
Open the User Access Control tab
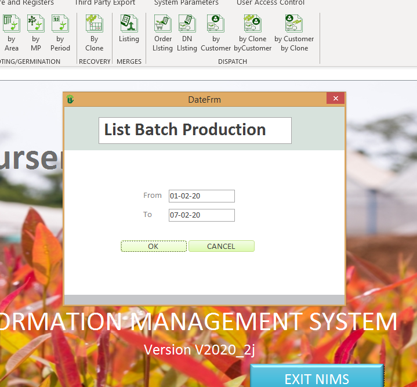(x=270, y=3)
